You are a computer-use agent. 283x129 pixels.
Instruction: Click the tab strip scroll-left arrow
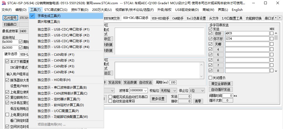point(276,18)
